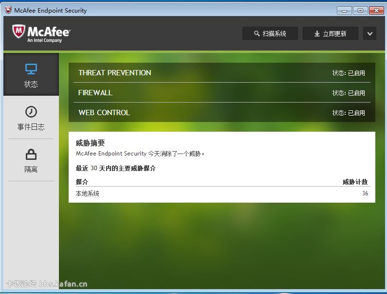Open the FIREWALL module row
Screen dimensions: 387x294
point(222,92)
